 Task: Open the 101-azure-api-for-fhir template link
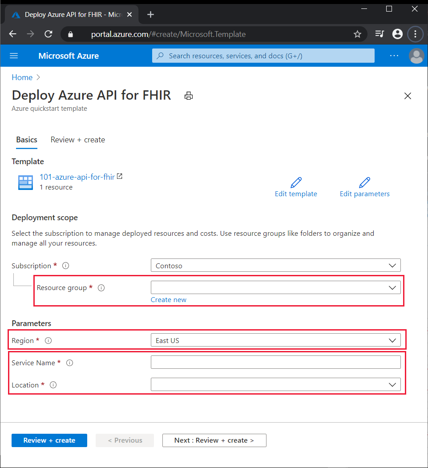(x=77, y=177)
